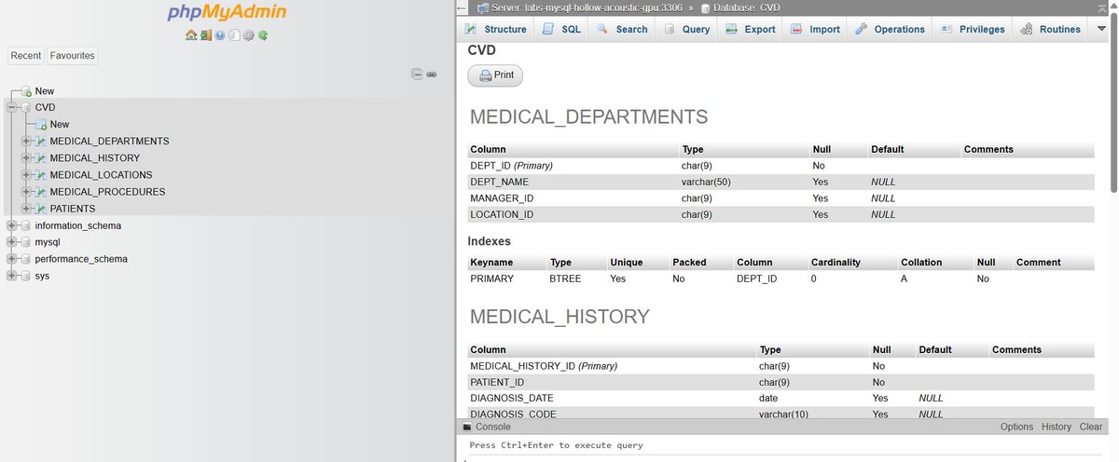Open the More tabs dropdown arrow
The image size is (1119, 462).
tap(1101, 29)
